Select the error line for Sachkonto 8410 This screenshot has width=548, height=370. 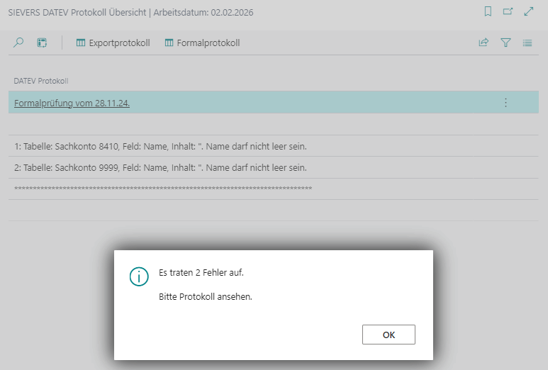pos(164,146)
